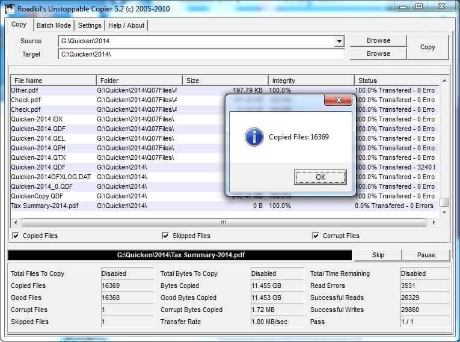460x342 pixels.
Task: Open the Settings tab
Action: tap(90, 25)
